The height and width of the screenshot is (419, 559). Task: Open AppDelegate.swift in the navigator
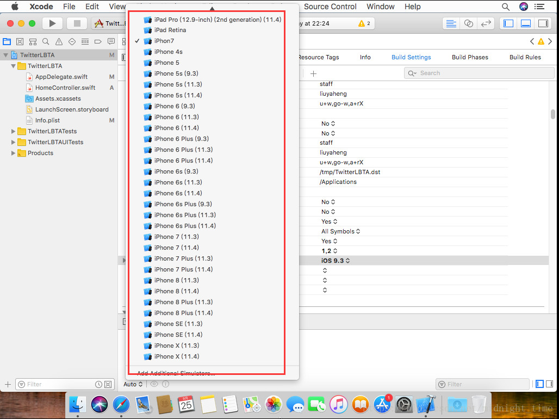(61, 77)
